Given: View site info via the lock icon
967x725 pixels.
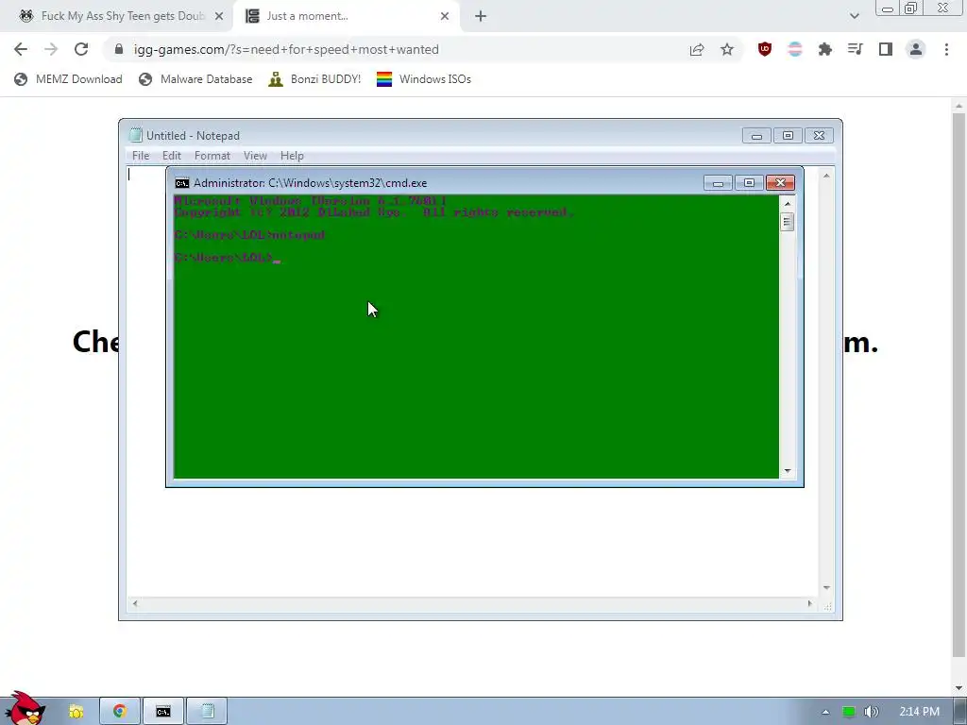Looking at the screenshot, I should pos(119,49).
